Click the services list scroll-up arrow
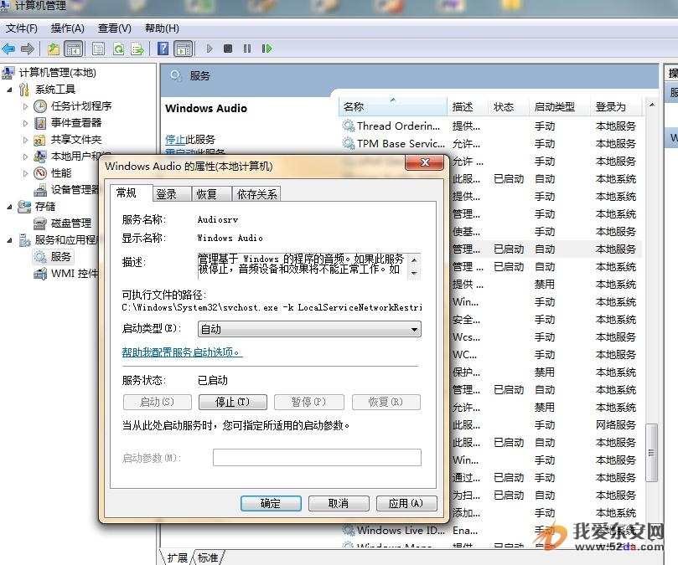 point(652,105)
